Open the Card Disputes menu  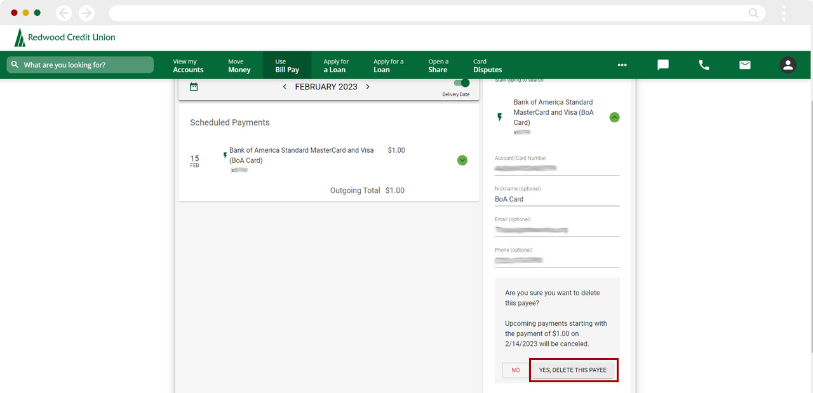[x=488, y=65]
